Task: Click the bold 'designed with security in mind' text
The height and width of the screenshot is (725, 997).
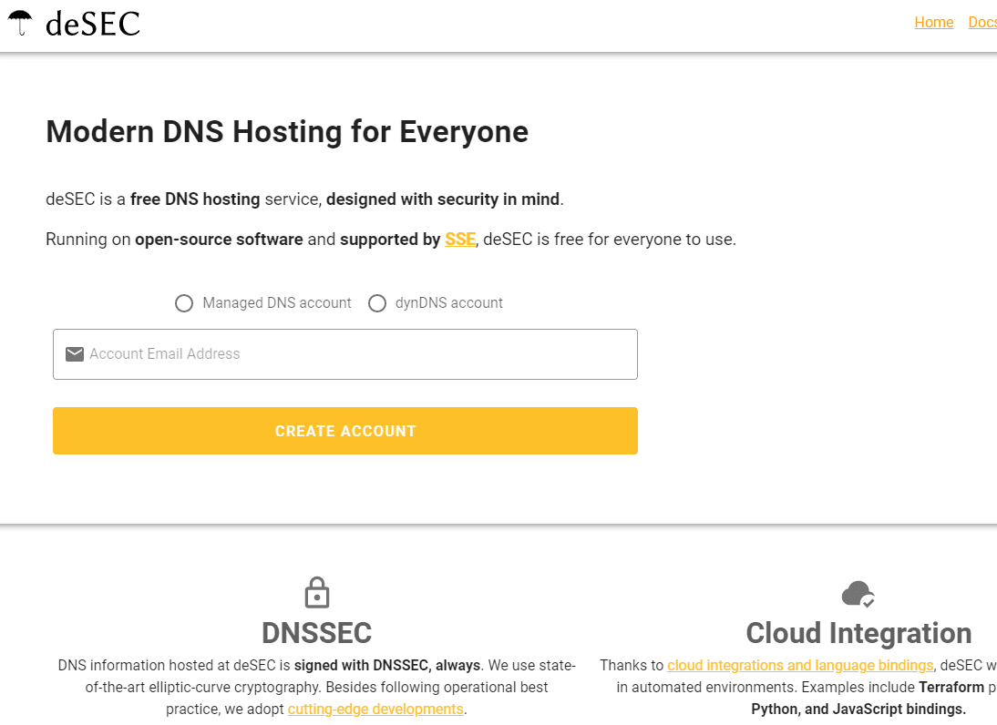Action: pyautogui.click(x=443, y=199)
